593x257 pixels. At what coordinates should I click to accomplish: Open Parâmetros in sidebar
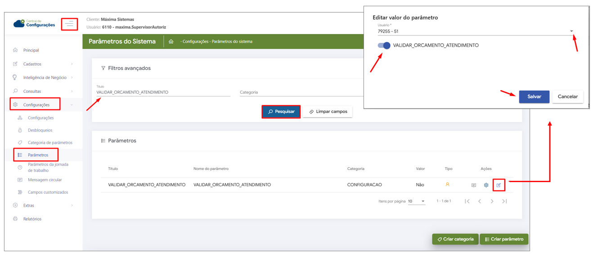pos(38,155)
